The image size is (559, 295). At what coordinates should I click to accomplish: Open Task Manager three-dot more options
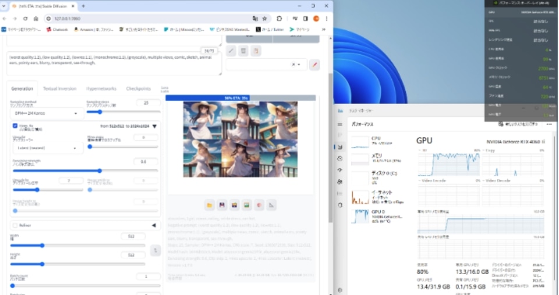tap(549, 124)
